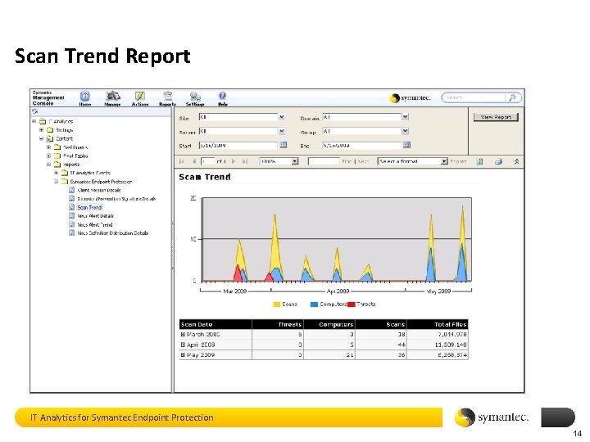Collapse the Reports tree node
This screenshot has height=442, width=590.
click(48, 165)
